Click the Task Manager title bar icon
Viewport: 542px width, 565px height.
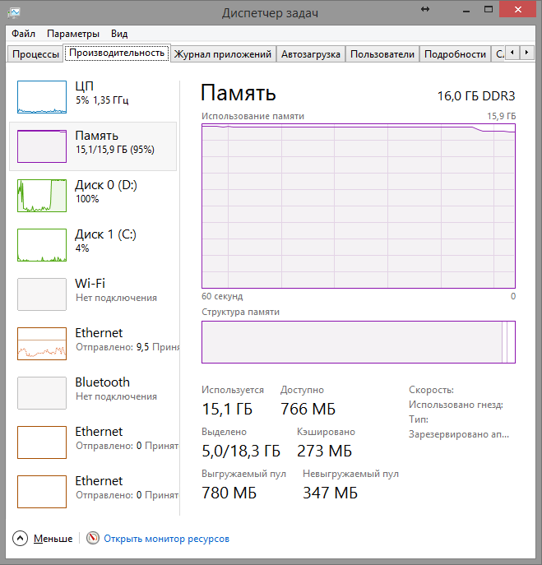[x=14, y=13]
